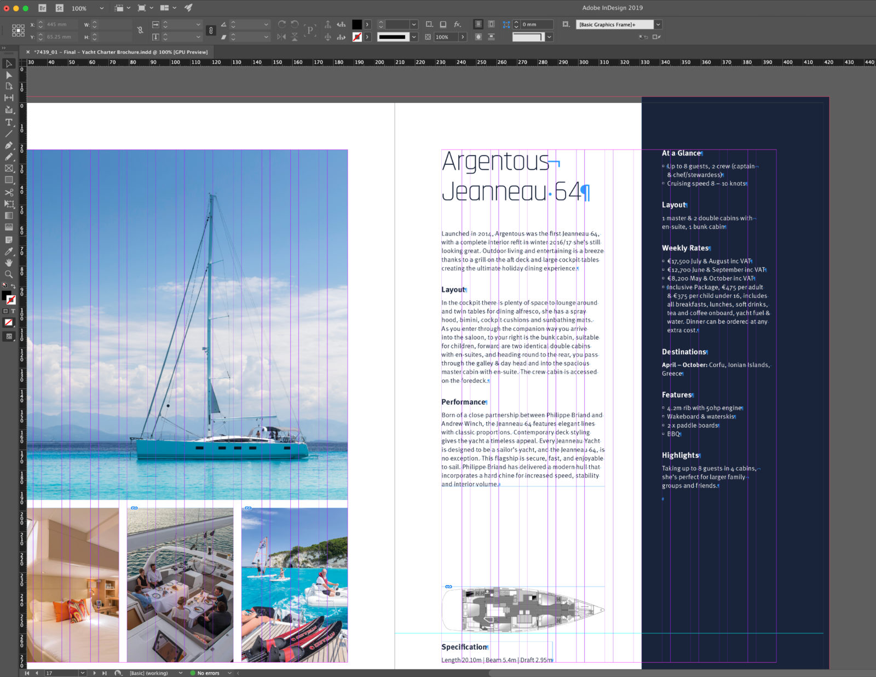Enable no text wrap option
Screen dimensions: 876x677
[479, 24]
